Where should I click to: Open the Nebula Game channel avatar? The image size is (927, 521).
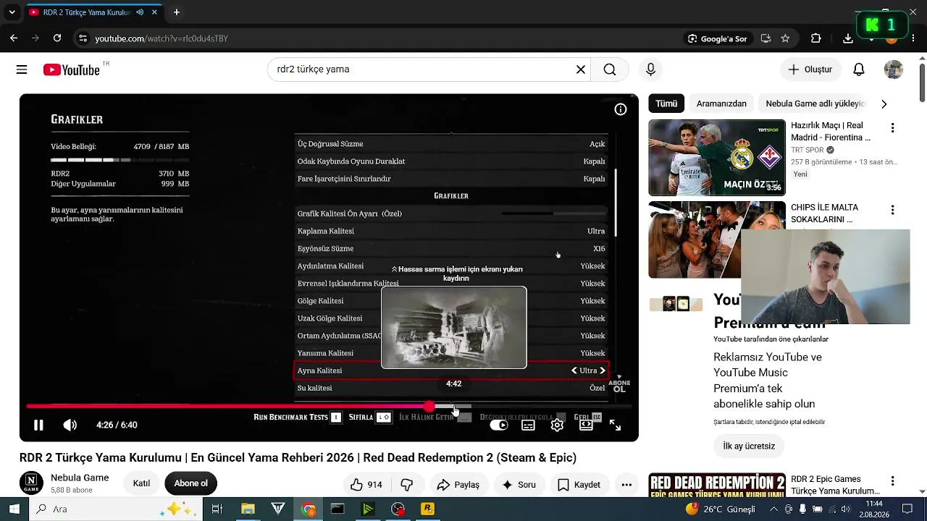click(31, 483)
